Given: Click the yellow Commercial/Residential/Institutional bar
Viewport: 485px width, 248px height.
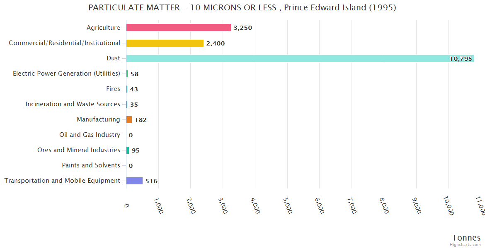Looking at the screenshot, I should coord(165,43).
